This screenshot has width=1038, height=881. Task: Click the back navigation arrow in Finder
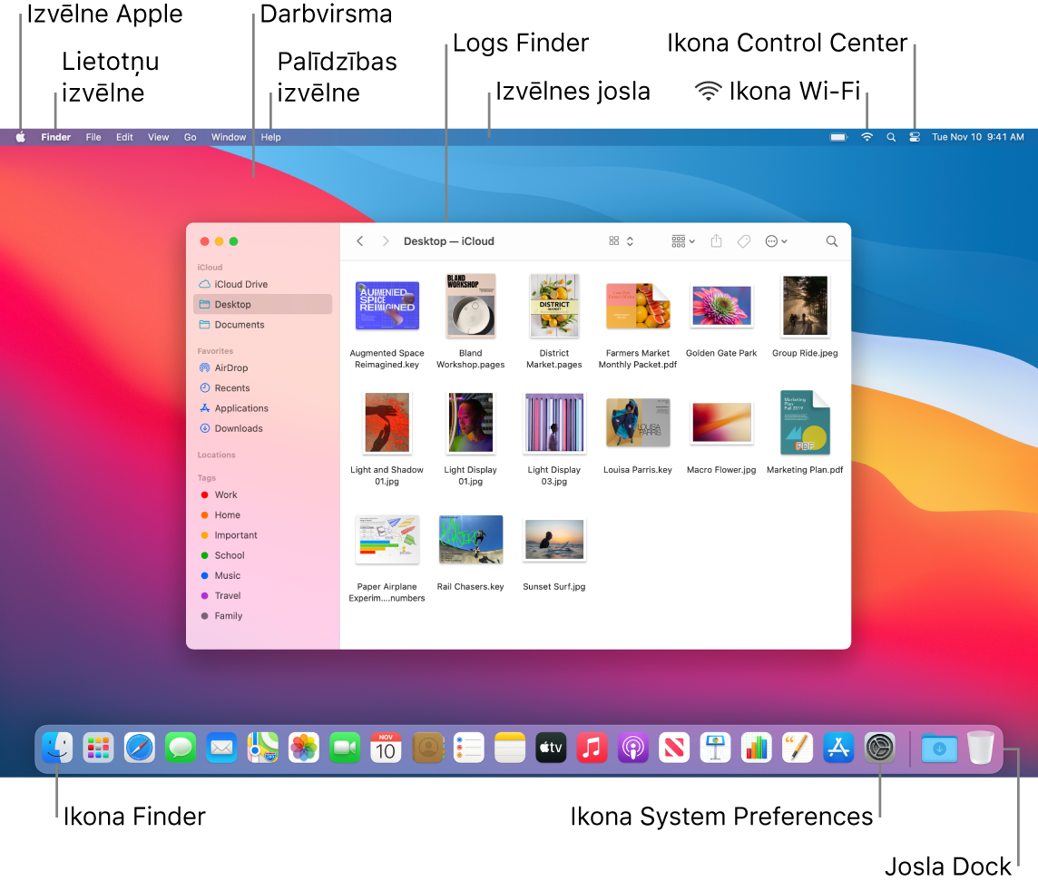359,240
